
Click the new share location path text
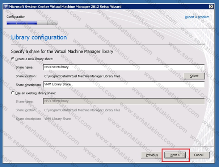pos(82,76)
